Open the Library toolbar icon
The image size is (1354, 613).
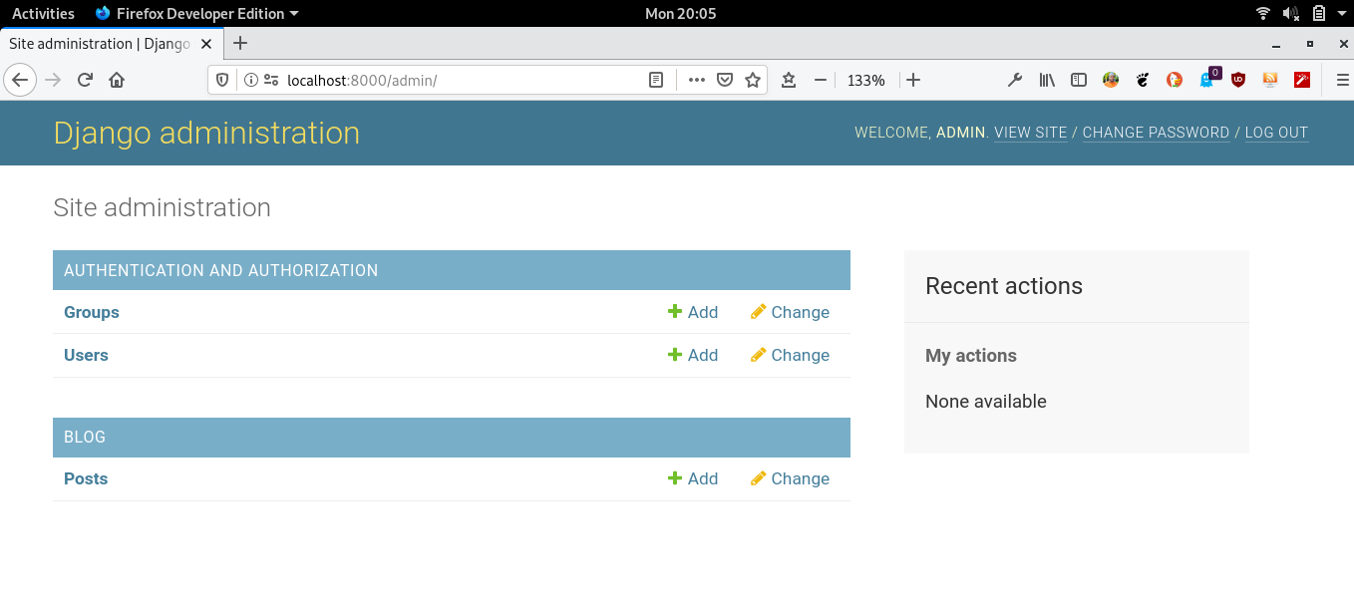tap(1047, 80)
